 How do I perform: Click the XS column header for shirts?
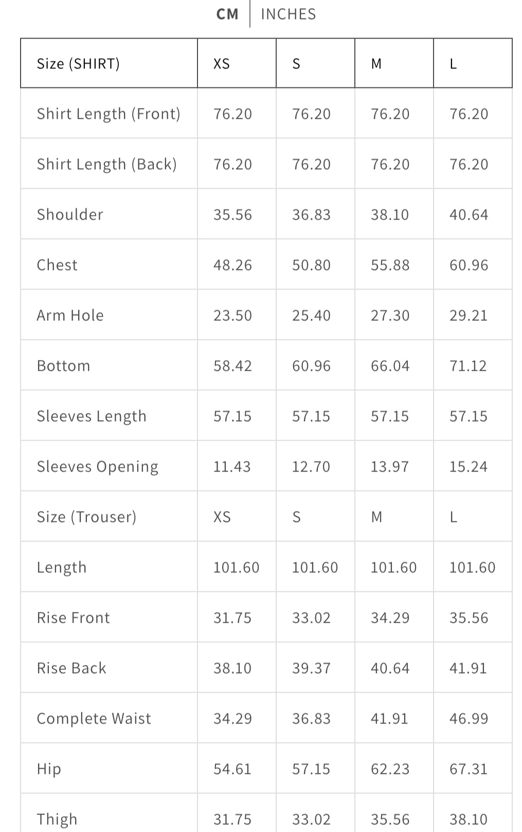click(x=222, y=63)
